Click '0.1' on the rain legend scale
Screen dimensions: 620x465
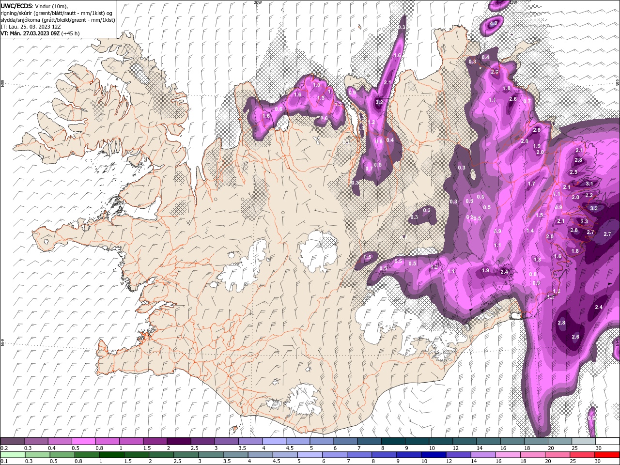coord(4,461)
